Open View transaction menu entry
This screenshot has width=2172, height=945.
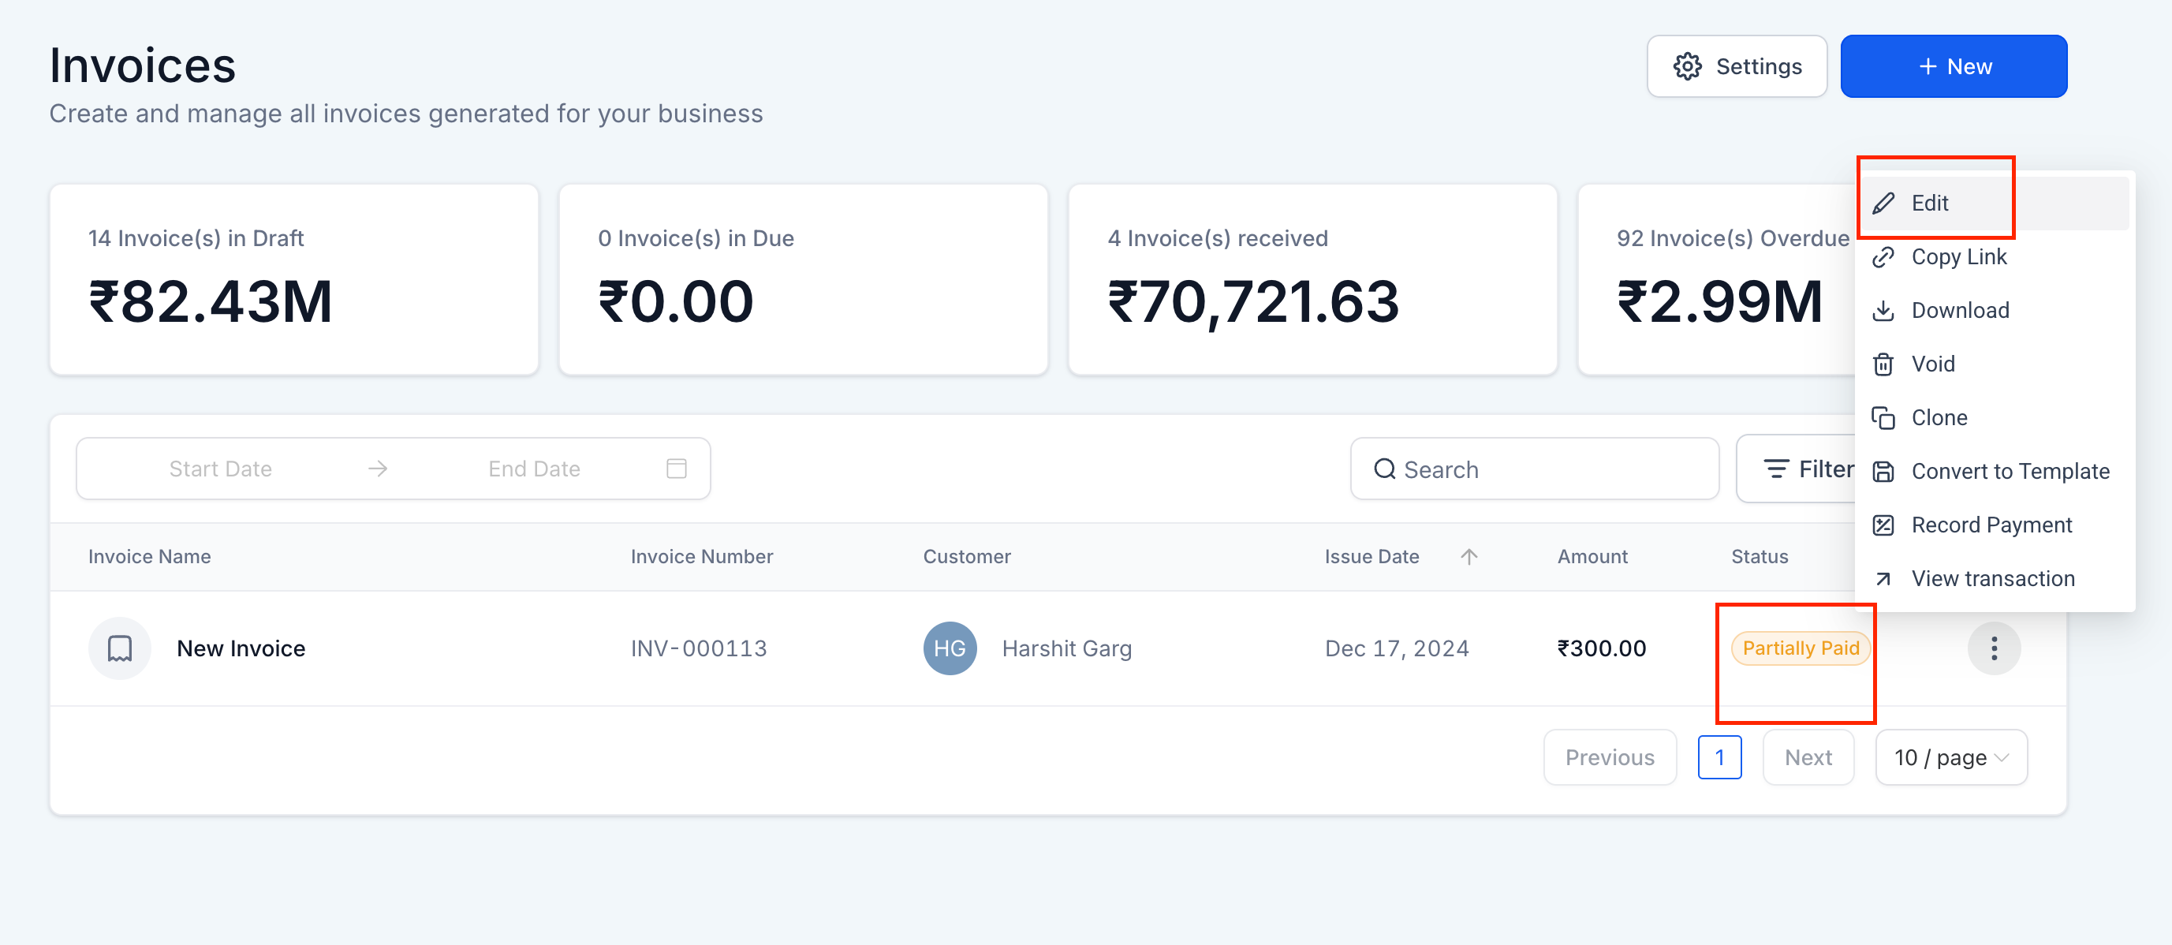click(x=1992, y=578)
